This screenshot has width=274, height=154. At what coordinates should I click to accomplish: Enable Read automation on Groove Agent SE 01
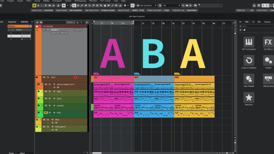coord(54,87)
